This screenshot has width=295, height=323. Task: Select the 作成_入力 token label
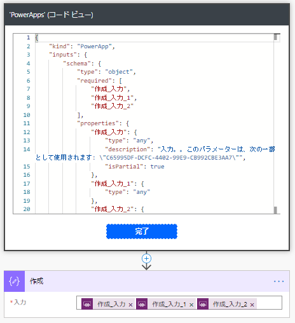tap(111, 304)
